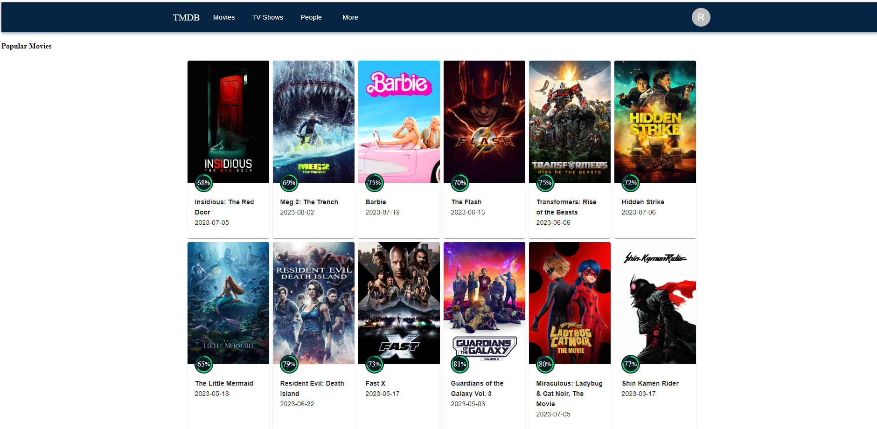Click Resident Evil release date 2023-06-22

click(x=297, y=404)
